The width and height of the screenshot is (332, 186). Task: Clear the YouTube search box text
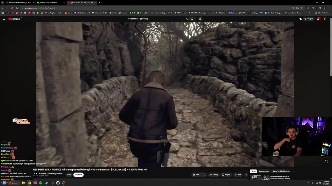click(x=186, y=19)
